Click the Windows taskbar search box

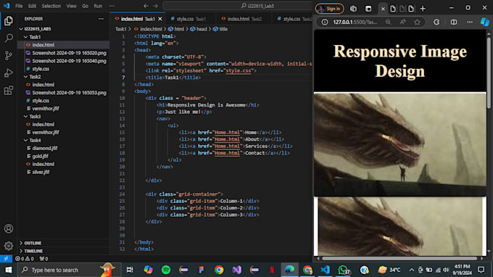(x=69, y=270)
